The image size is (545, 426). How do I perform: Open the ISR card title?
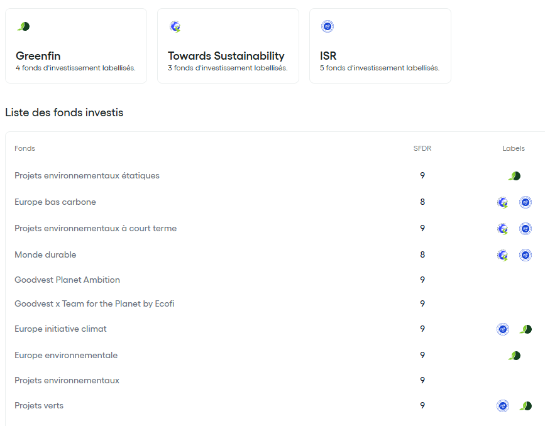point(328,56)
